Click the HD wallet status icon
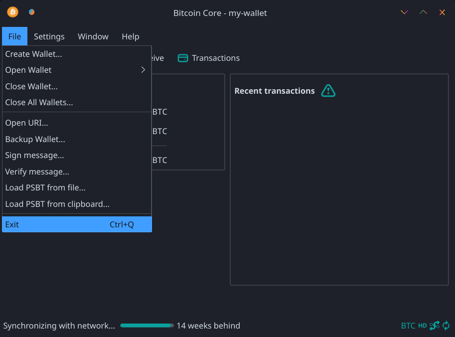 tap(423, 326)
